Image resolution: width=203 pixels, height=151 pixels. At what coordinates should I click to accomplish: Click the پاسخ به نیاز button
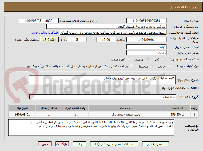(x=155, y=144)
